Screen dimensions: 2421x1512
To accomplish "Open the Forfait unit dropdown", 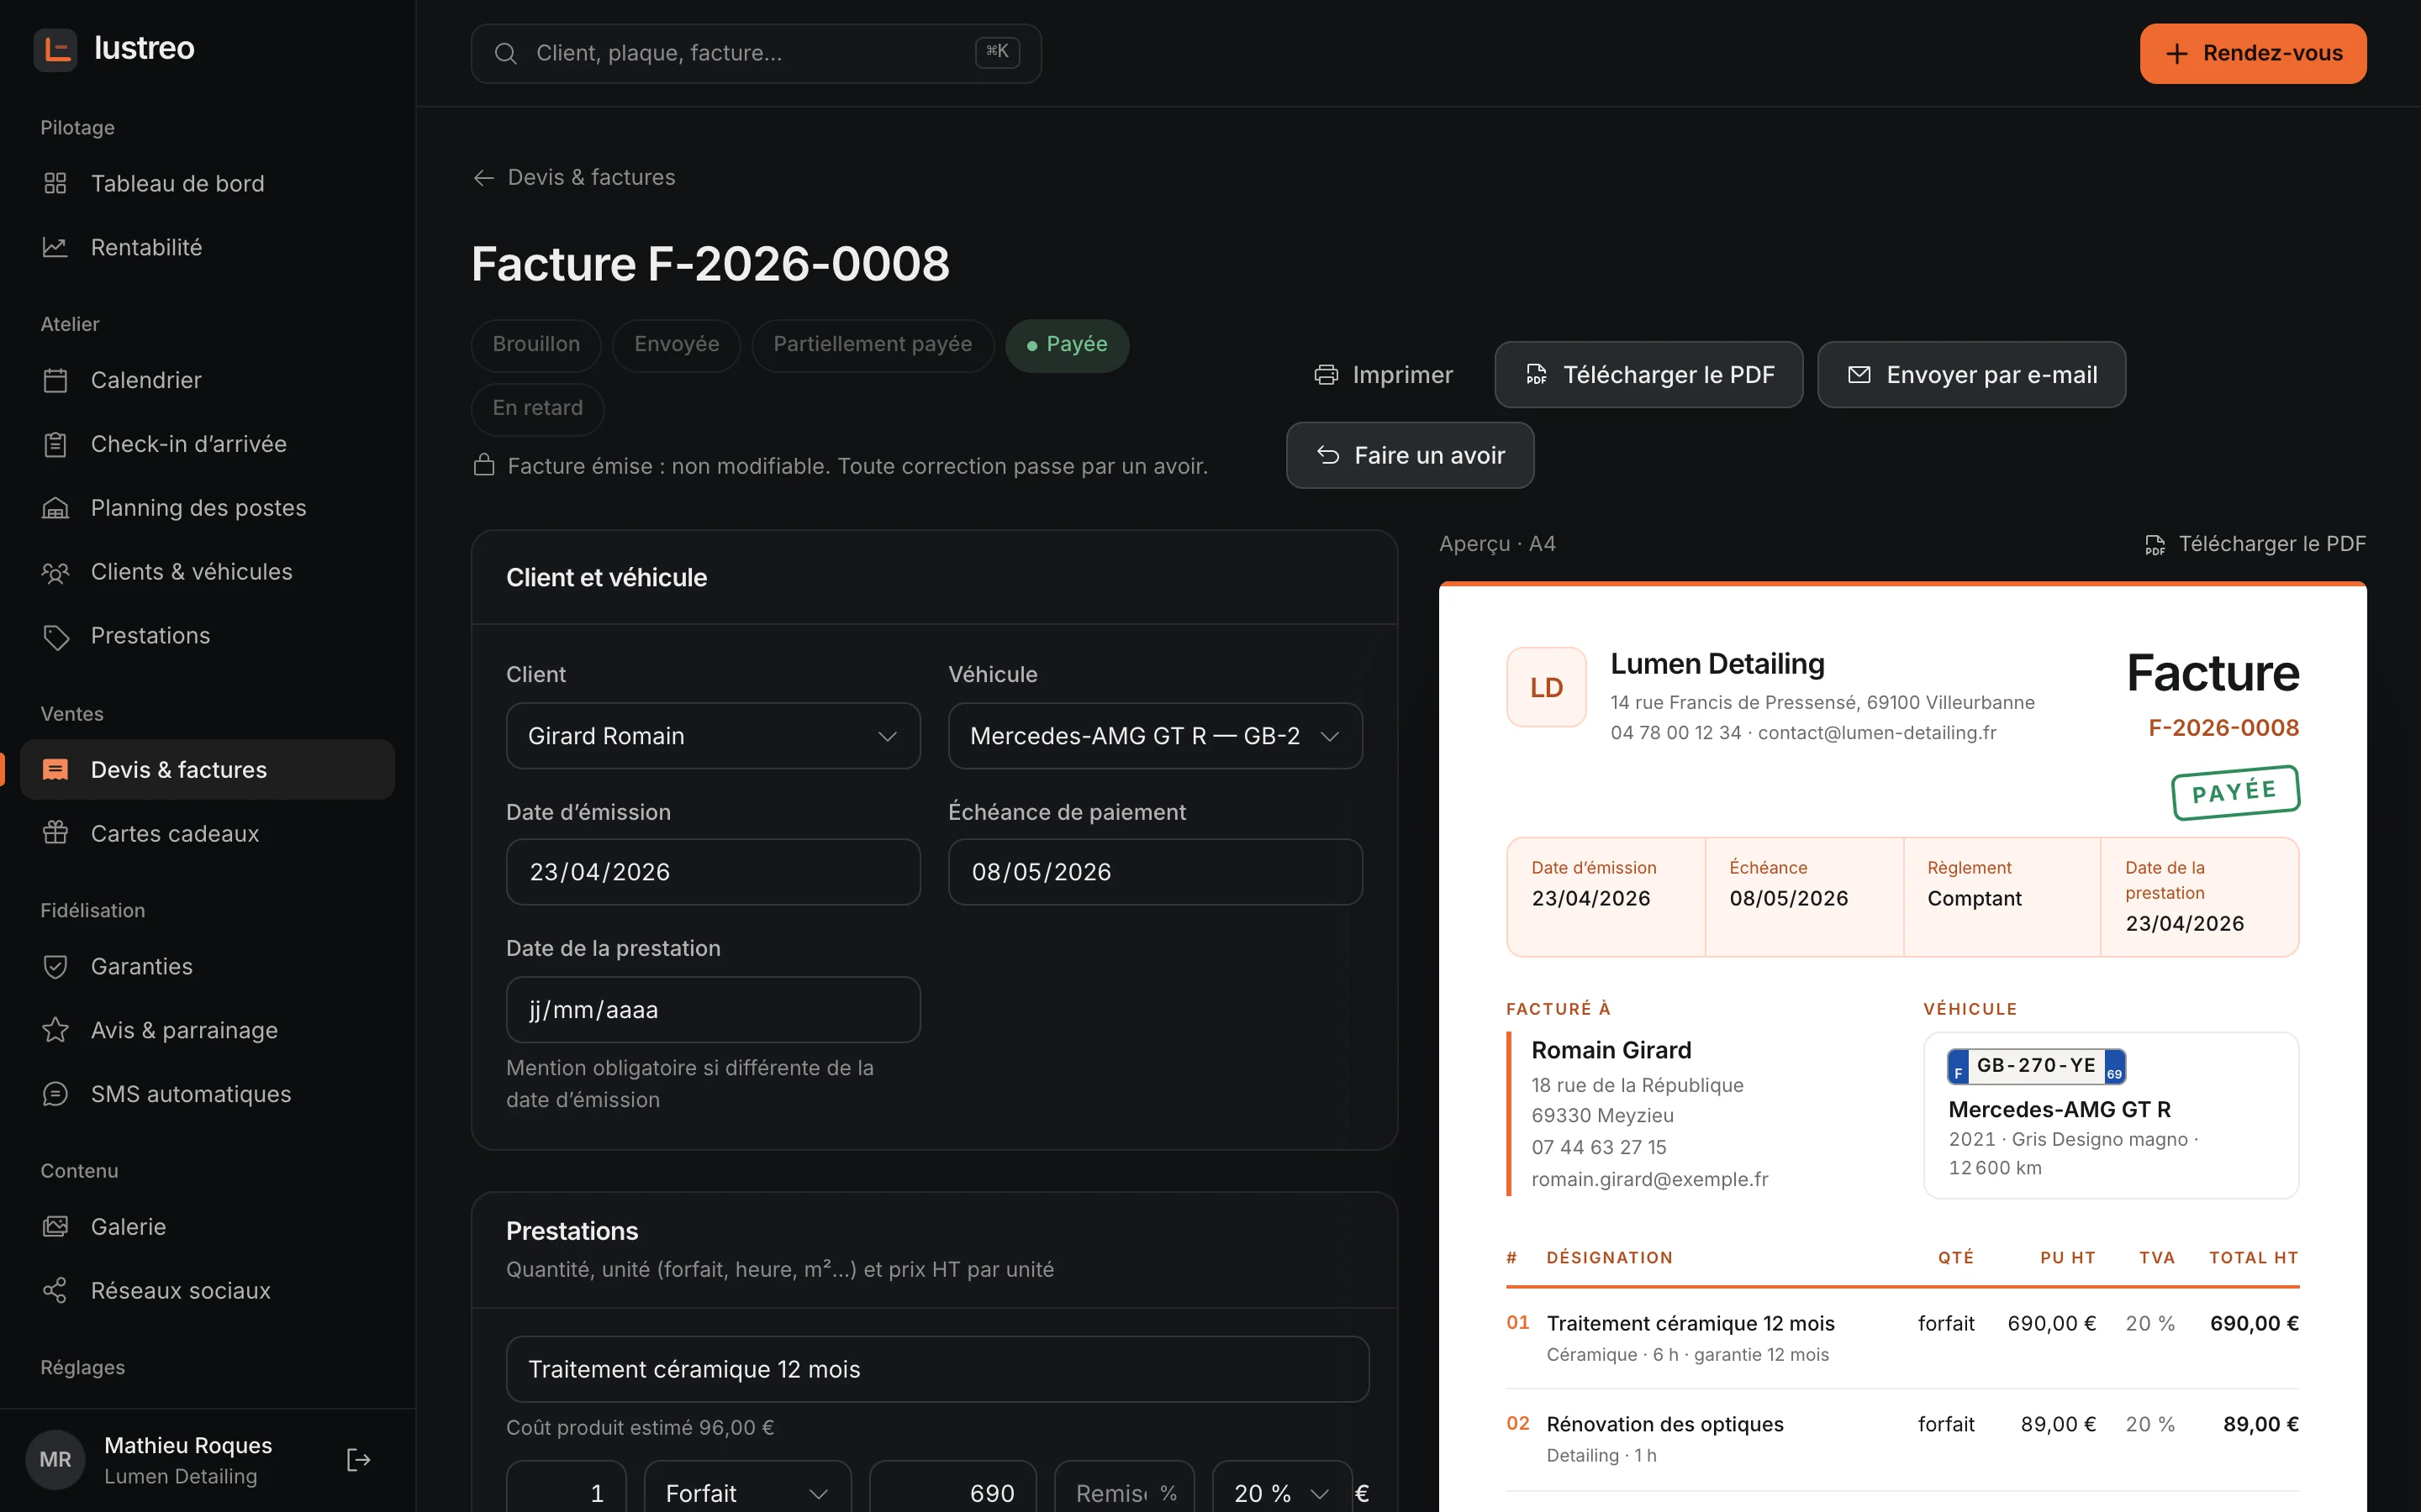I will click(x=747, y=1492).
